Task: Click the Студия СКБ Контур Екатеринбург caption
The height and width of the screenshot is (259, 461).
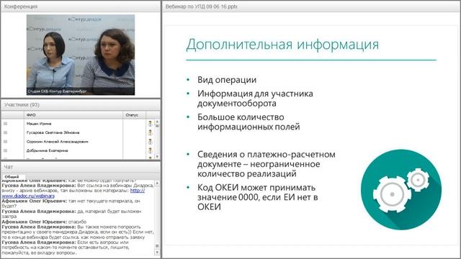Action: [x=57, y=91]
